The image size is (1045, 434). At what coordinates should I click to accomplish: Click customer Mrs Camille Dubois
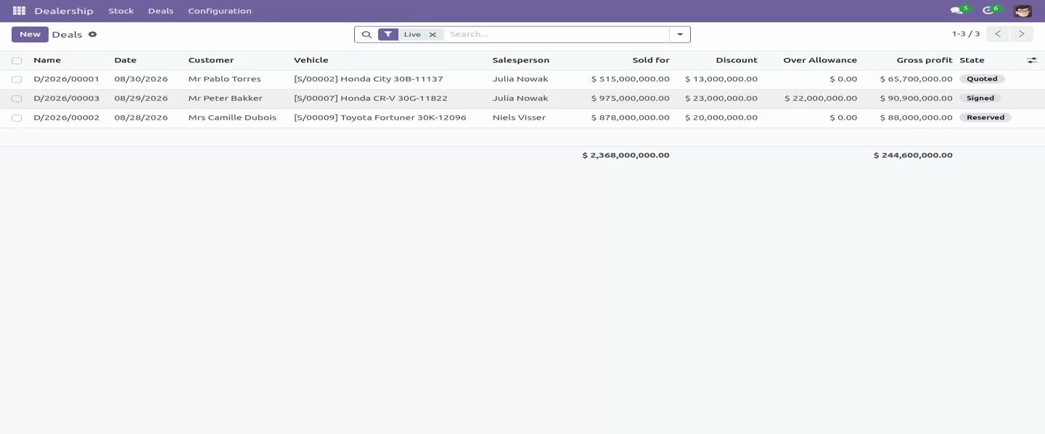232,117
